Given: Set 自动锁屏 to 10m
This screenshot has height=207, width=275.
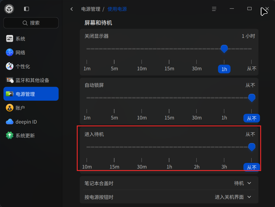Looking at the screenshot, I should coord(142,118).
